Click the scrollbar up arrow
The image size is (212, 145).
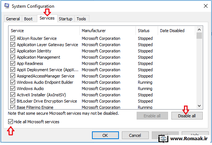(199, 30)
